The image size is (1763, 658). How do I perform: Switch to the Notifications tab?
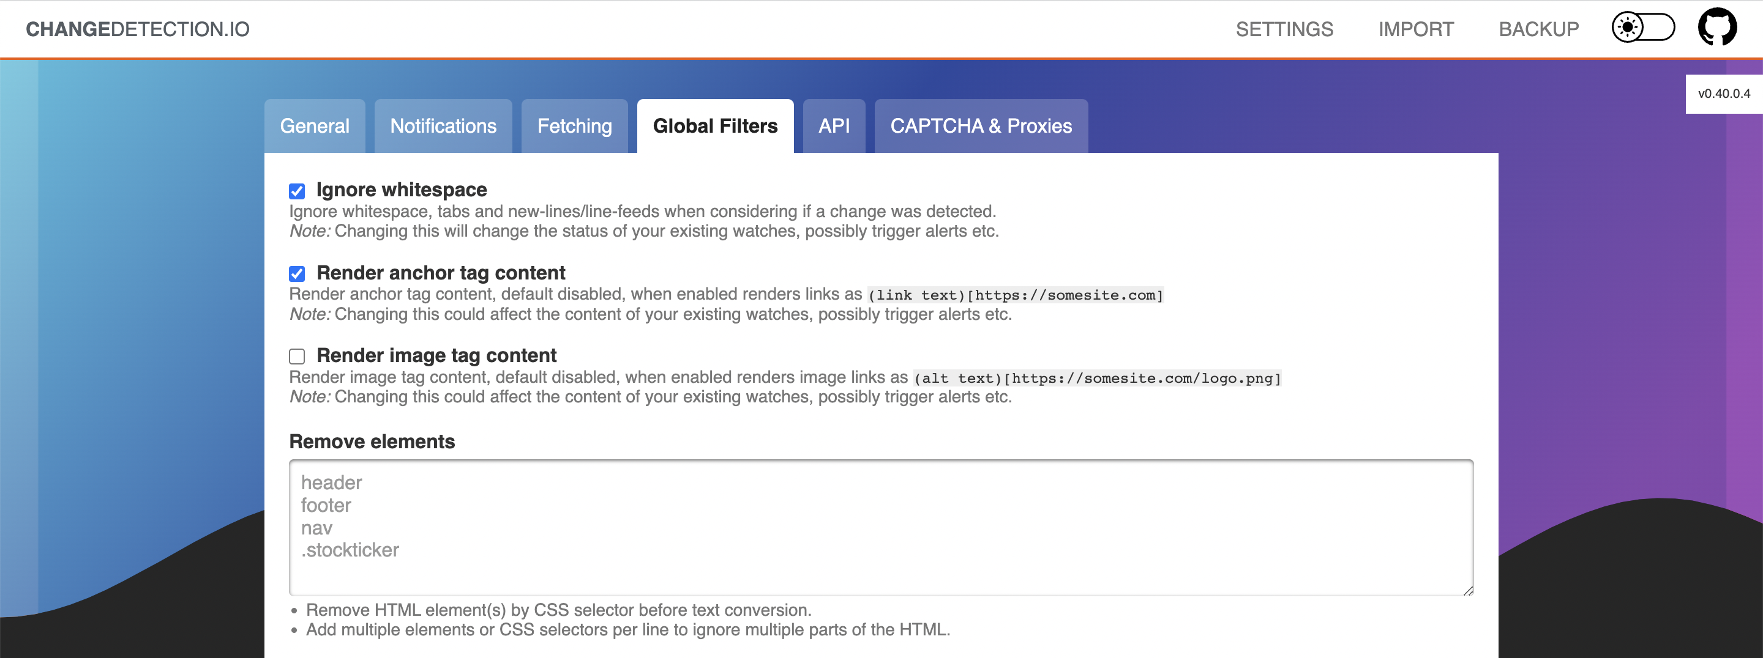point(443,126)
